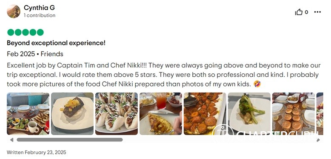
Task: Open the omelette and red drink photo
Action: point(161,114)
